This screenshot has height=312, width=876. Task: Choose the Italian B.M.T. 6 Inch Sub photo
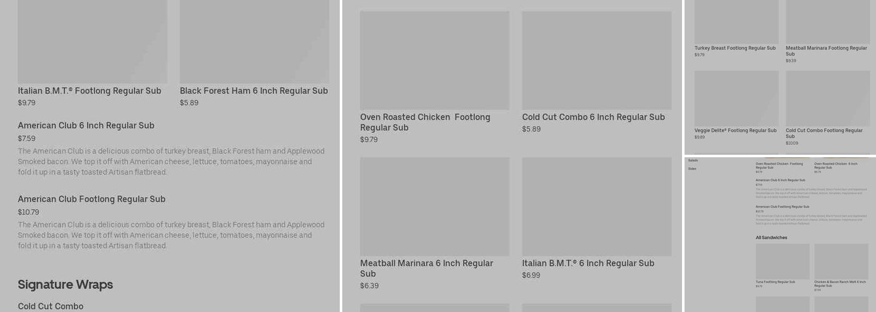tap(596, 207)
